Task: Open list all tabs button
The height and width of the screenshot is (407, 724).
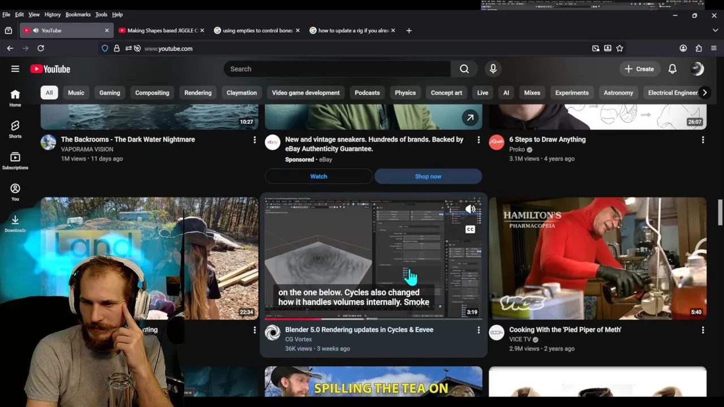Action: (x=714, y=31)
